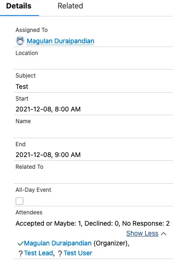Select the Start date and time value

pyautogui.click(x=48, y=109)
